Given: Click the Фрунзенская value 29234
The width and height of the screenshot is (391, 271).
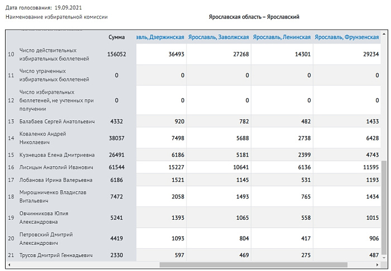Looking at the screenshot, I should (371, 54).
